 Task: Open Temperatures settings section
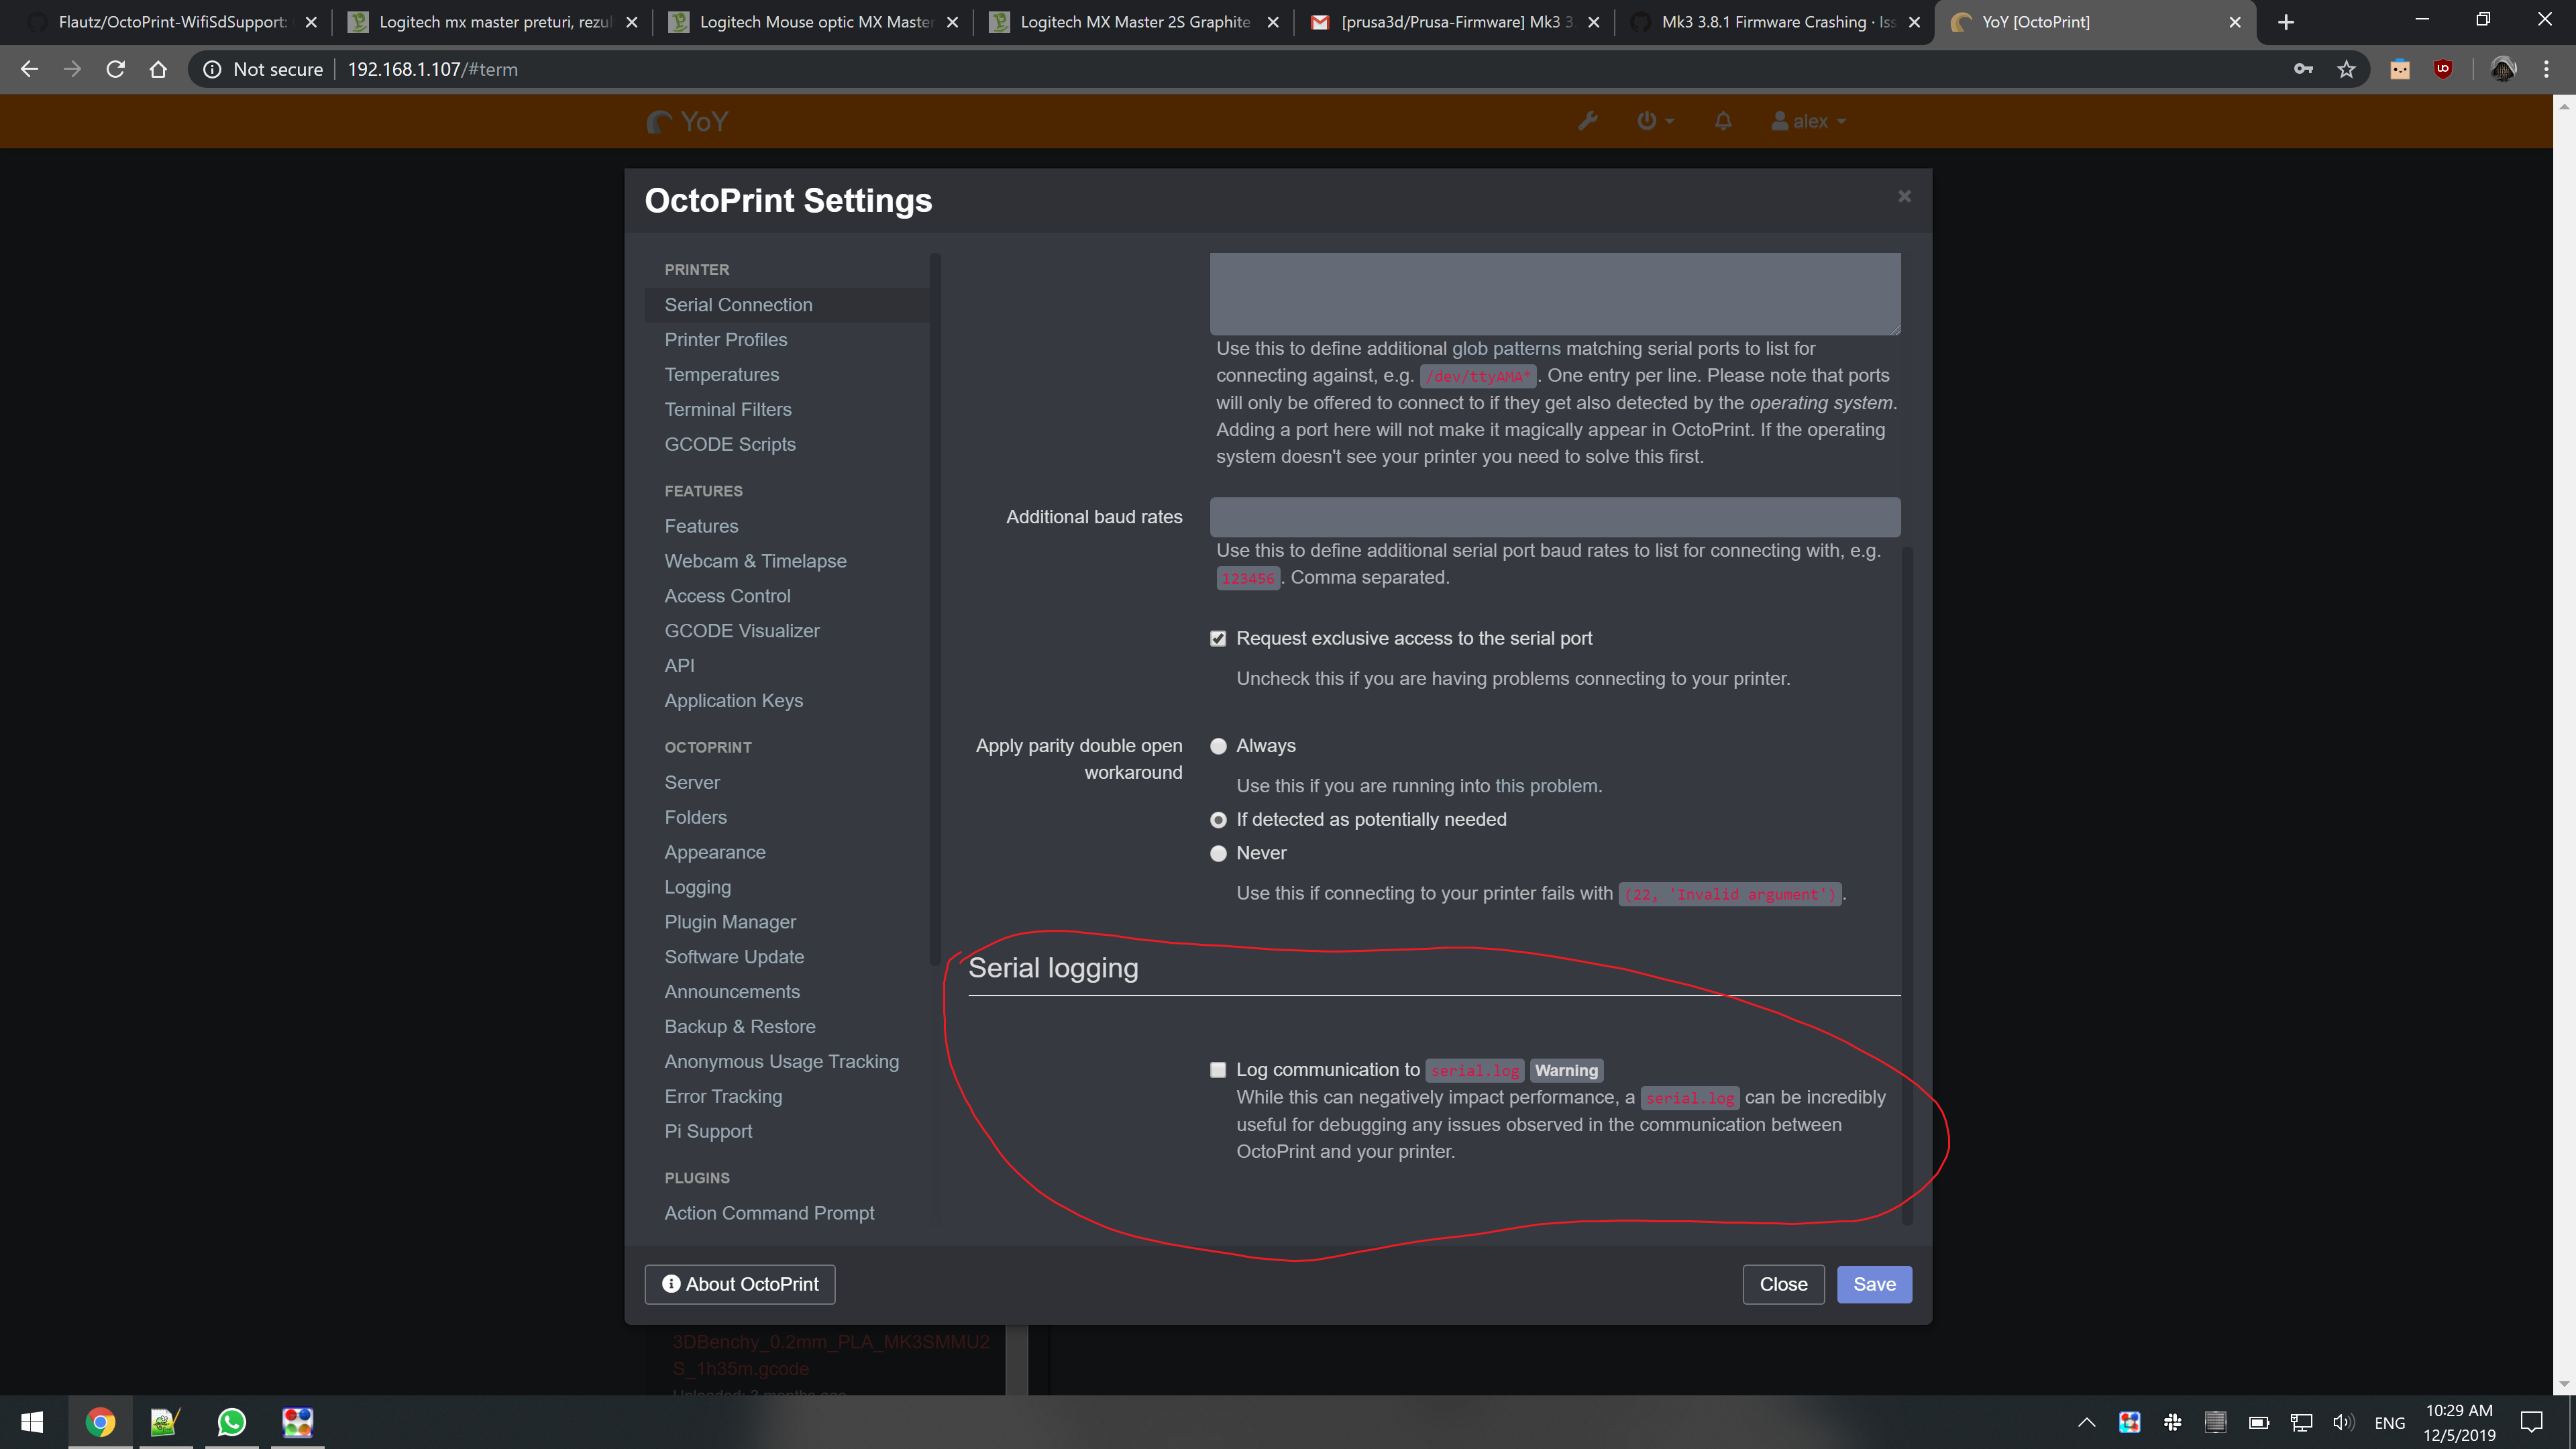coord(787,375)
